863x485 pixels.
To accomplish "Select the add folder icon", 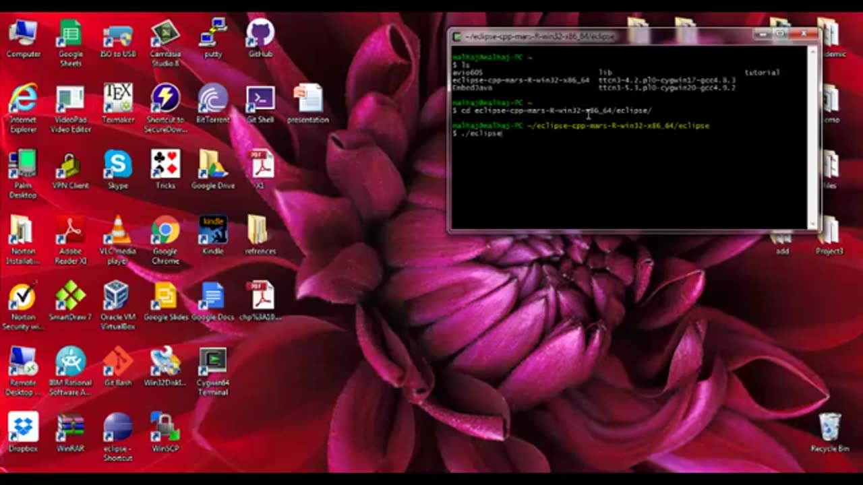I will [782, 244].
